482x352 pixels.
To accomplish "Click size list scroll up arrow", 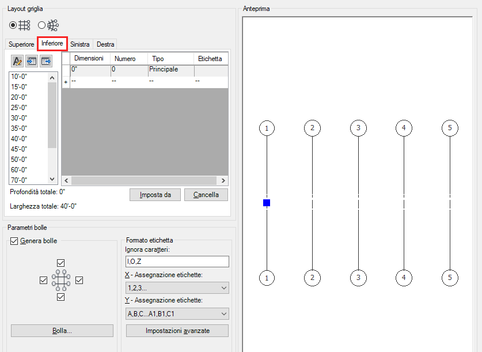I will click(52, 78).
